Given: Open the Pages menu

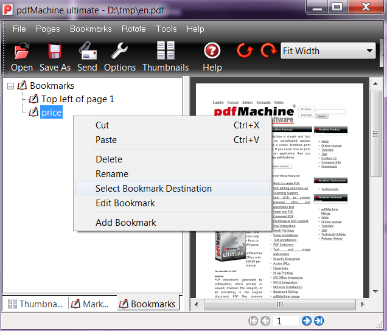Looking at the screenshot, I should [47, 29].
